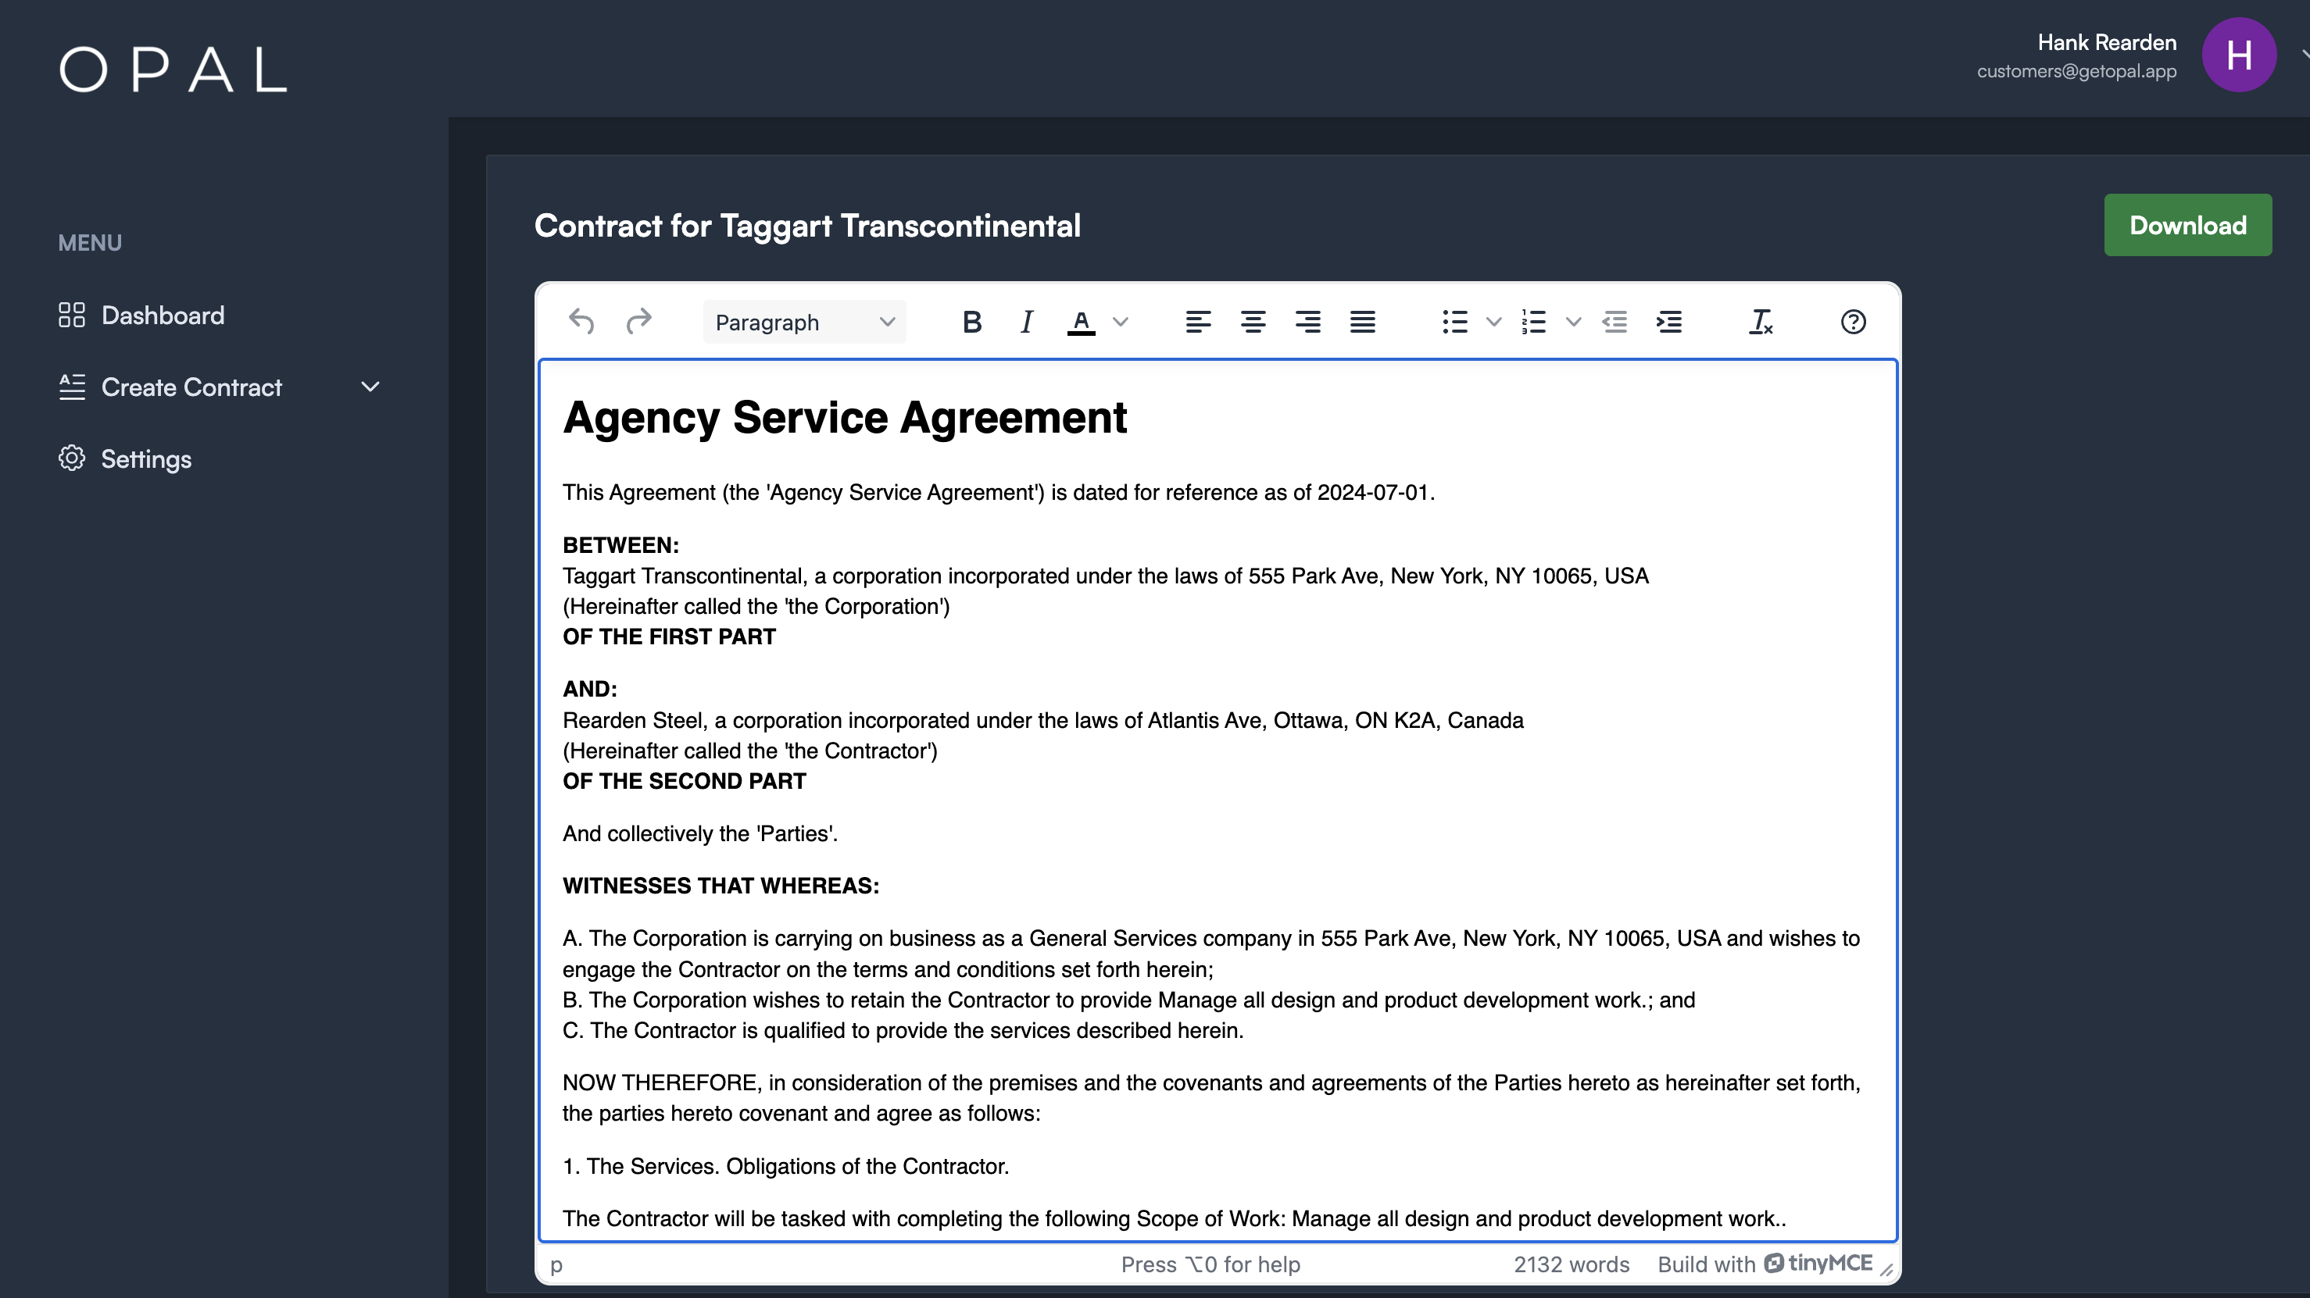The height and width of the screenshot is (1298, 2310).
Task: Apply the text color swatch
Action: point(1082,322)
